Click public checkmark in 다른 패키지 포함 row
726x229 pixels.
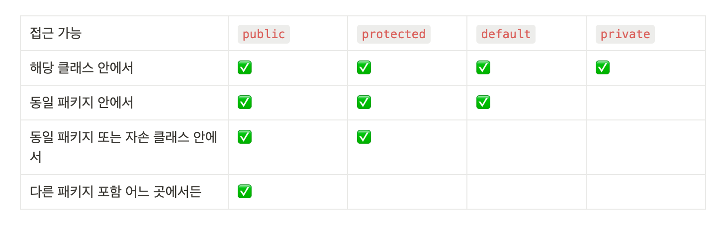[245, 191]
